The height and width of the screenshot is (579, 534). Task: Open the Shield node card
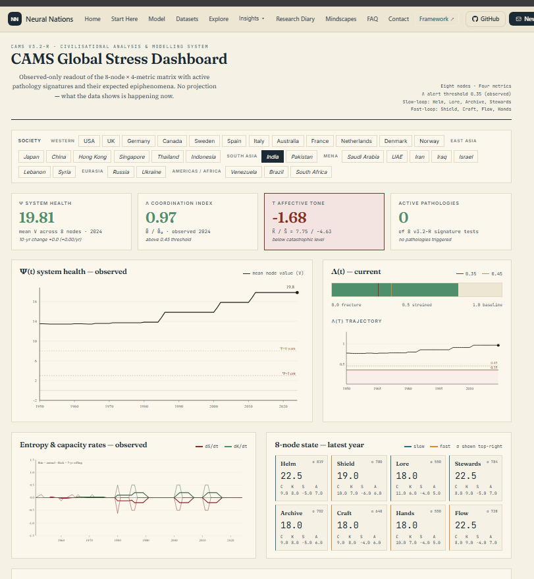pyautogui.click(x=359, y=478)
